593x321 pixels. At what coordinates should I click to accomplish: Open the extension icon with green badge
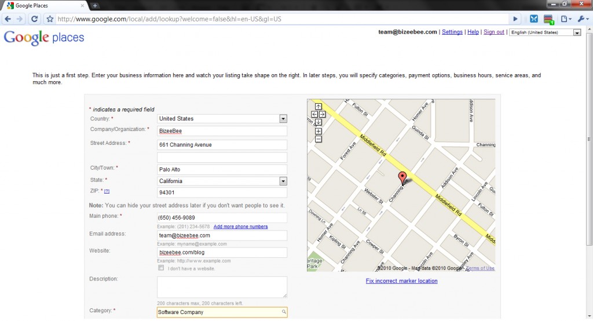[x=548, y=19]
